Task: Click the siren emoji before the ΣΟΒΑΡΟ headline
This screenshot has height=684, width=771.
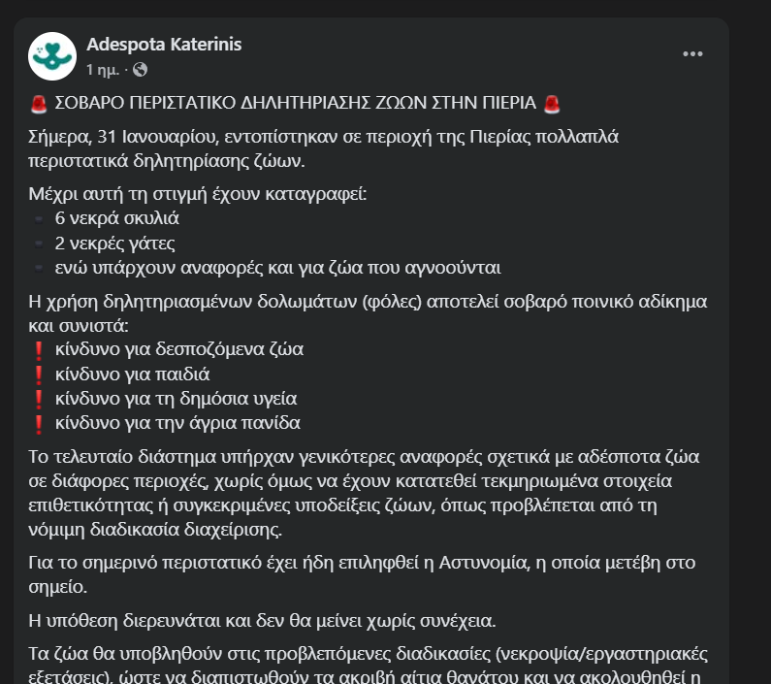Action: (x=39, y=105)
